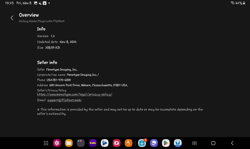Tap the shoe-shaped notification icon in status bar
250x149 pixels.
point(40,3)
